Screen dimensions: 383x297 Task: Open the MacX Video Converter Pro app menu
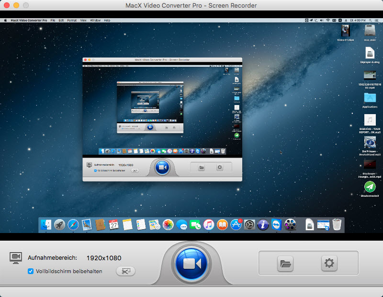[29, 21]
